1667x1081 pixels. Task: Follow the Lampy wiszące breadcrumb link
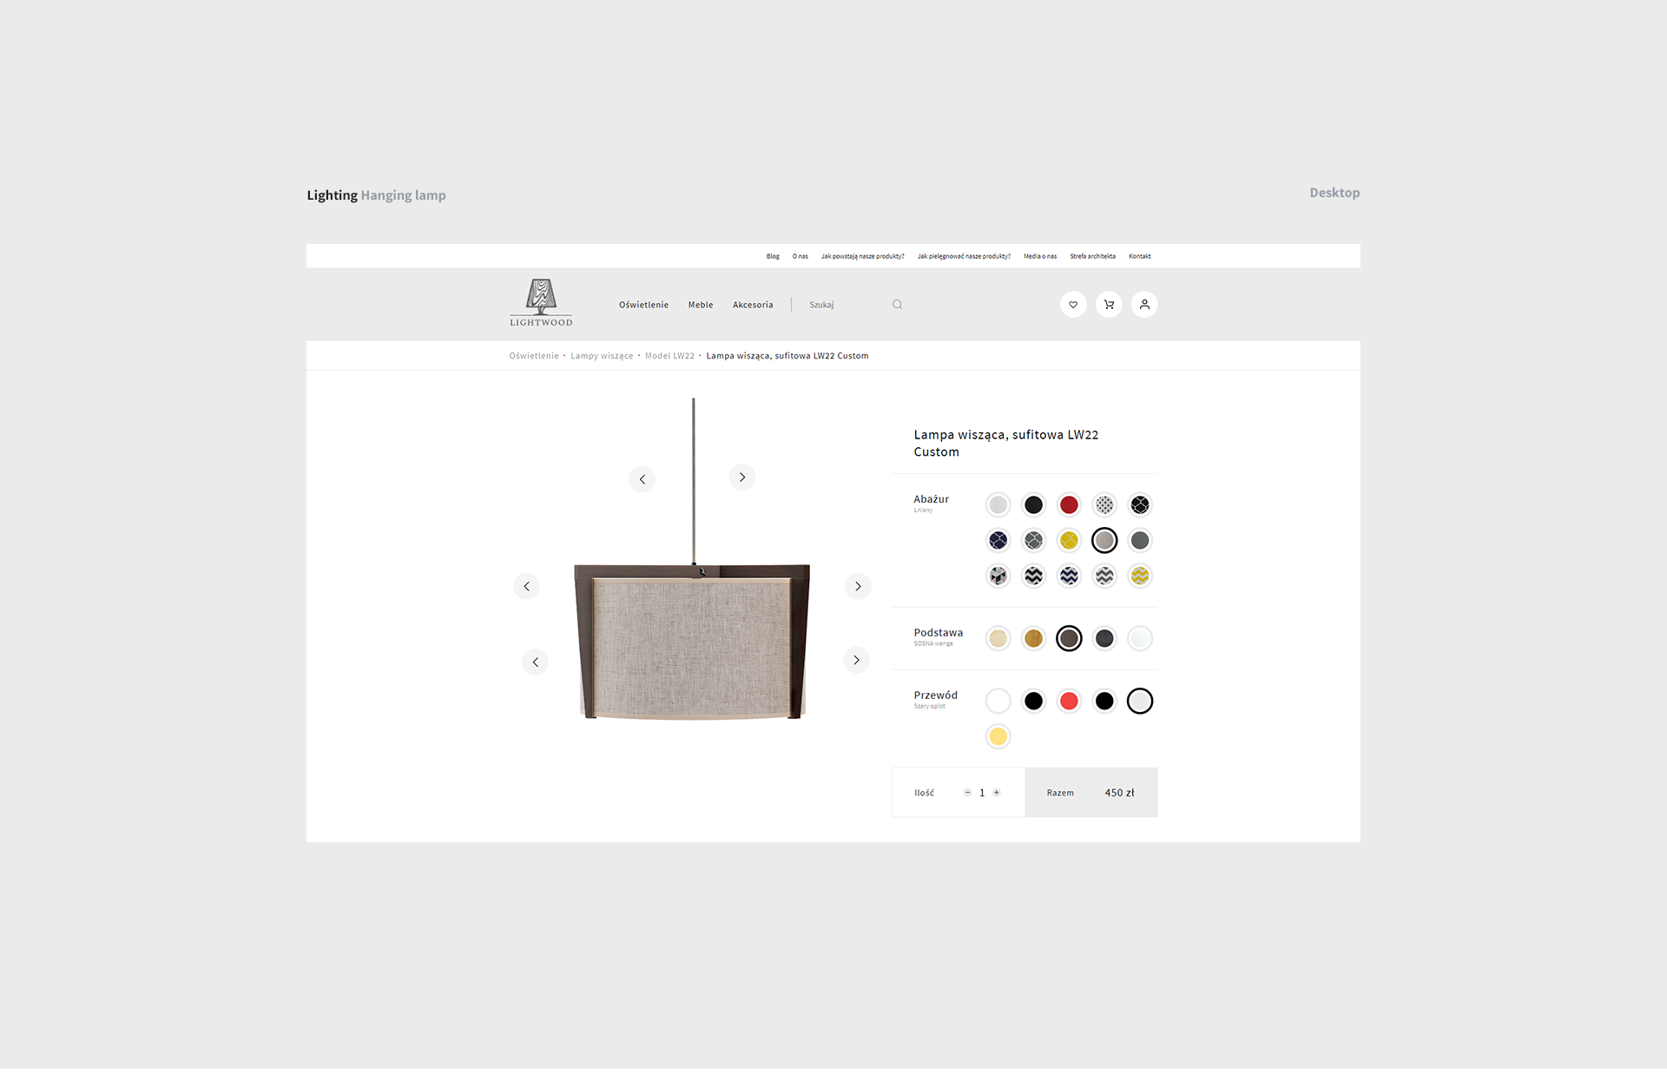(602, 356)
